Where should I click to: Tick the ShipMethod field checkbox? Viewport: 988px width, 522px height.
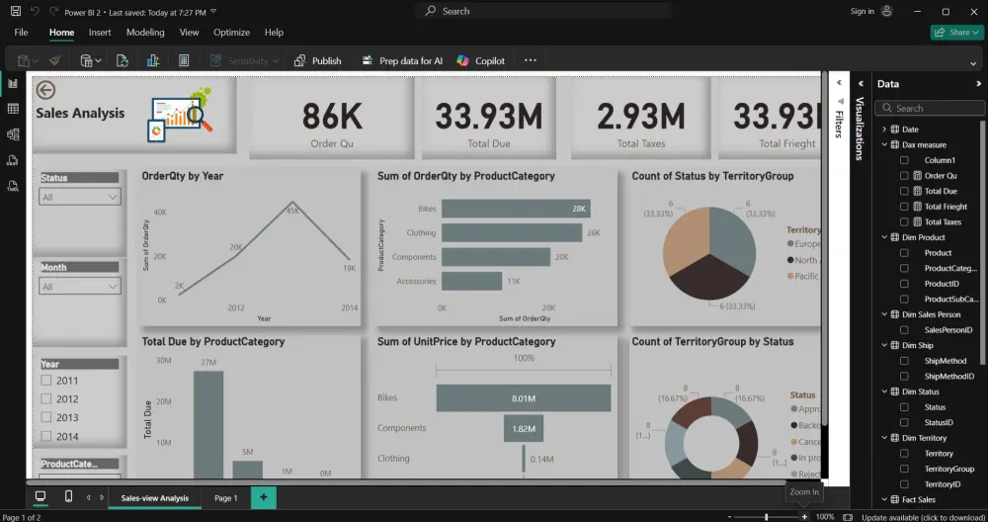904,361
